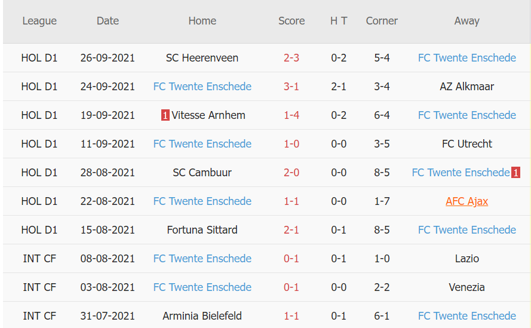Select Fortuna Sittard home team name
Image resolution: width=531 pixels, height=328 pixels.
202,230
